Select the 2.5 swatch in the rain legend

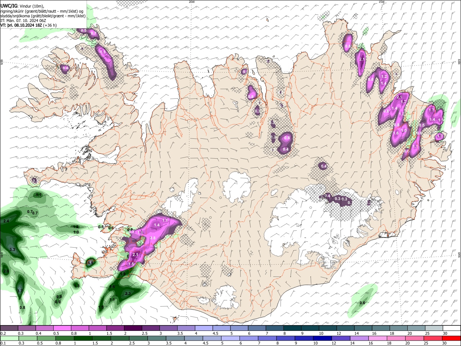click(138, 338)
